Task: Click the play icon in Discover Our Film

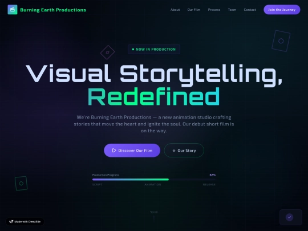Action: pos(114,151)
